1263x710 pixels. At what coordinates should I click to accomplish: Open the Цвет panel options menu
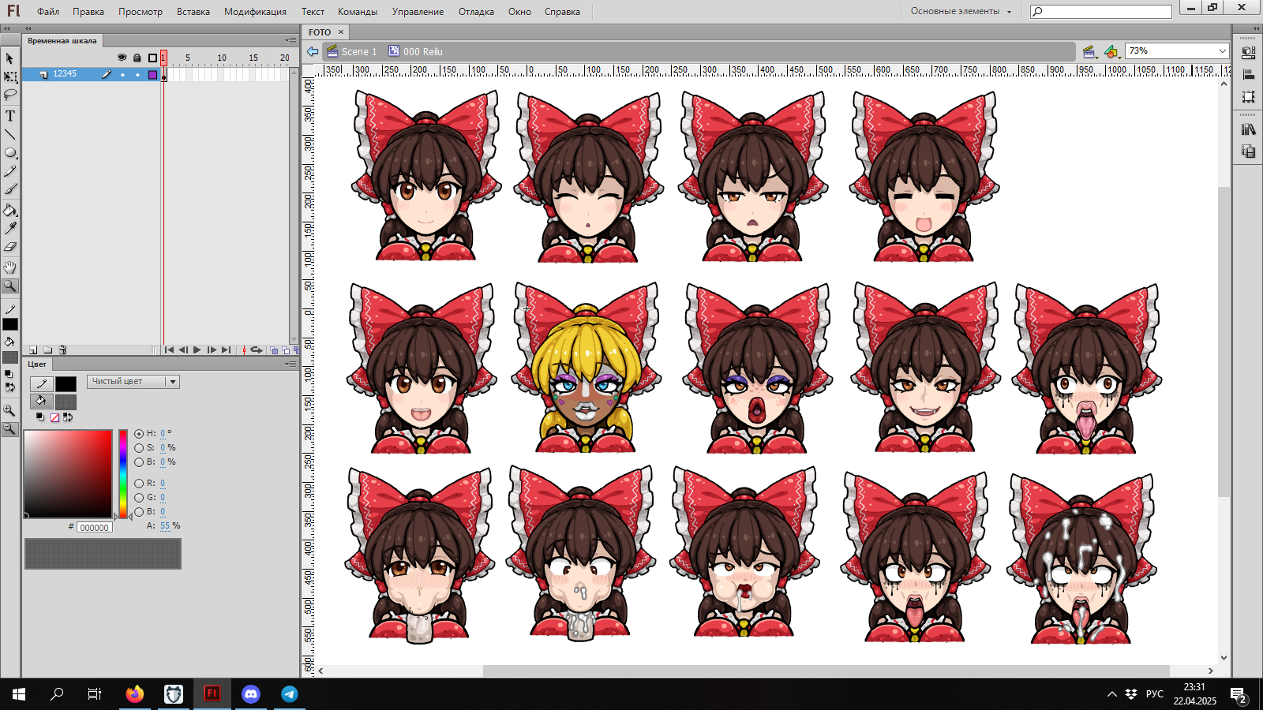[290, 364]
